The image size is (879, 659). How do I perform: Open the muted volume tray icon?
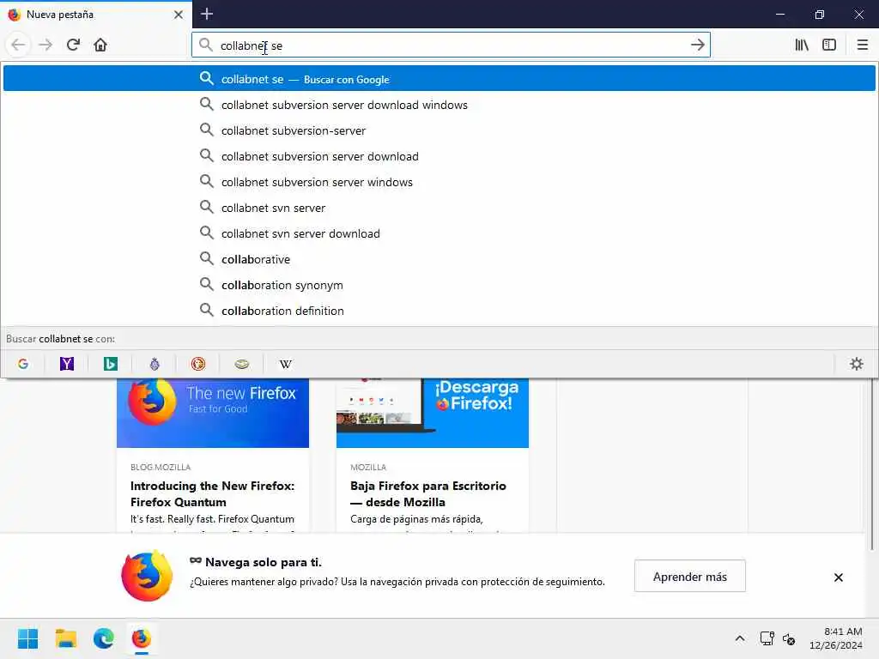789,638
